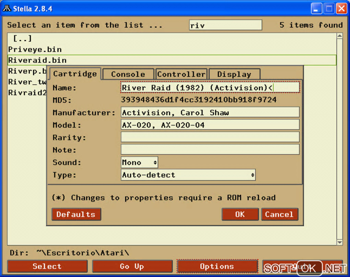
Task: Click the Options button
Action: click(218, 266)
